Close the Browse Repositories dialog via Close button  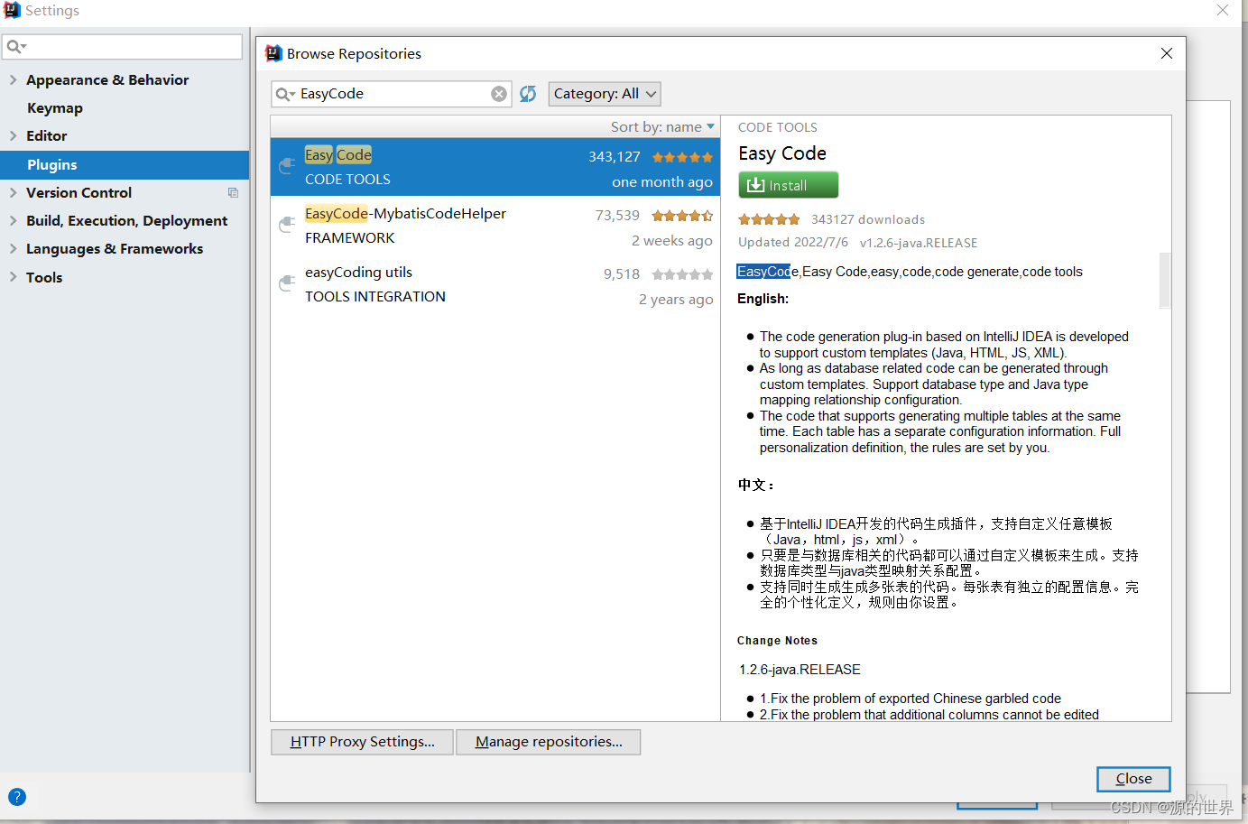pyautogui.click(x=1133, y=779)
